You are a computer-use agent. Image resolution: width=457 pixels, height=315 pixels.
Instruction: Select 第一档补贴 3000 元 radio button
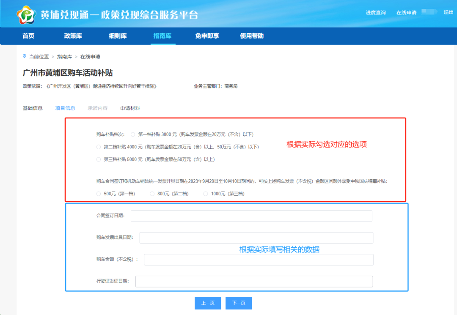click(x=133, y=134)
